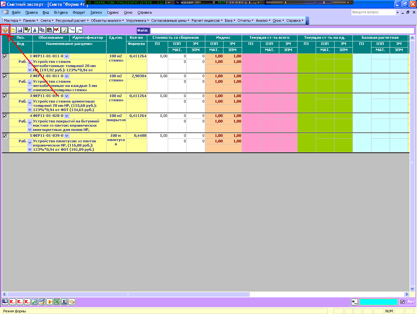The image size is (417, 314).
Task: Click the sigma sum icon
Action: tap(64, 302)
